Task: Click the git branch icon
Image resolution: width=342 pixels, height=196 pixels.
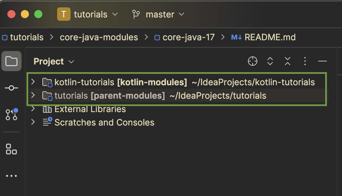Action: point(136,14)
